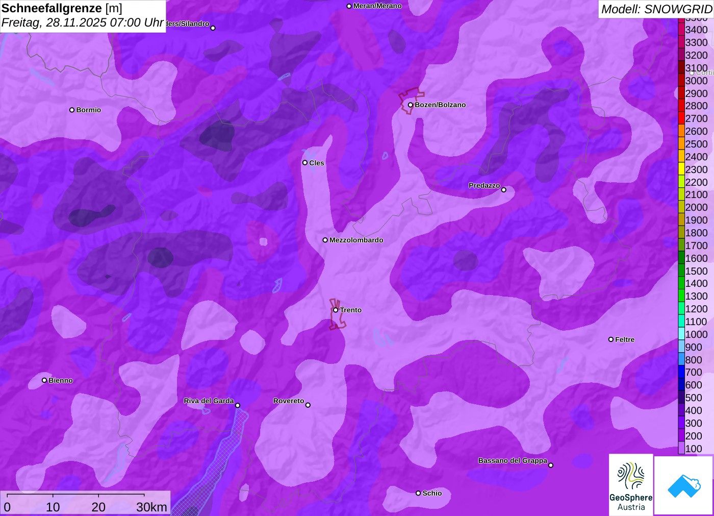Click the 'Modell: SNOWGRID' label

[x=656, y=9]
